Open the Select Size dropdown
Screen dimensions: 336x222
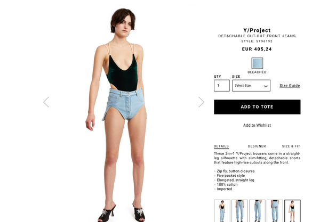(251, 86)
